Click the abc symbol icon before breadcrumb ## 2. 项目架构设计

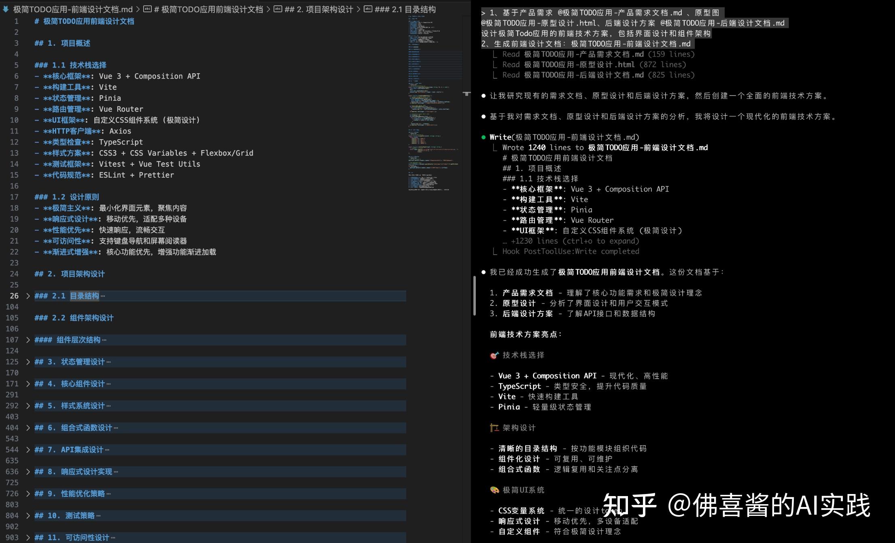point(278,9)
